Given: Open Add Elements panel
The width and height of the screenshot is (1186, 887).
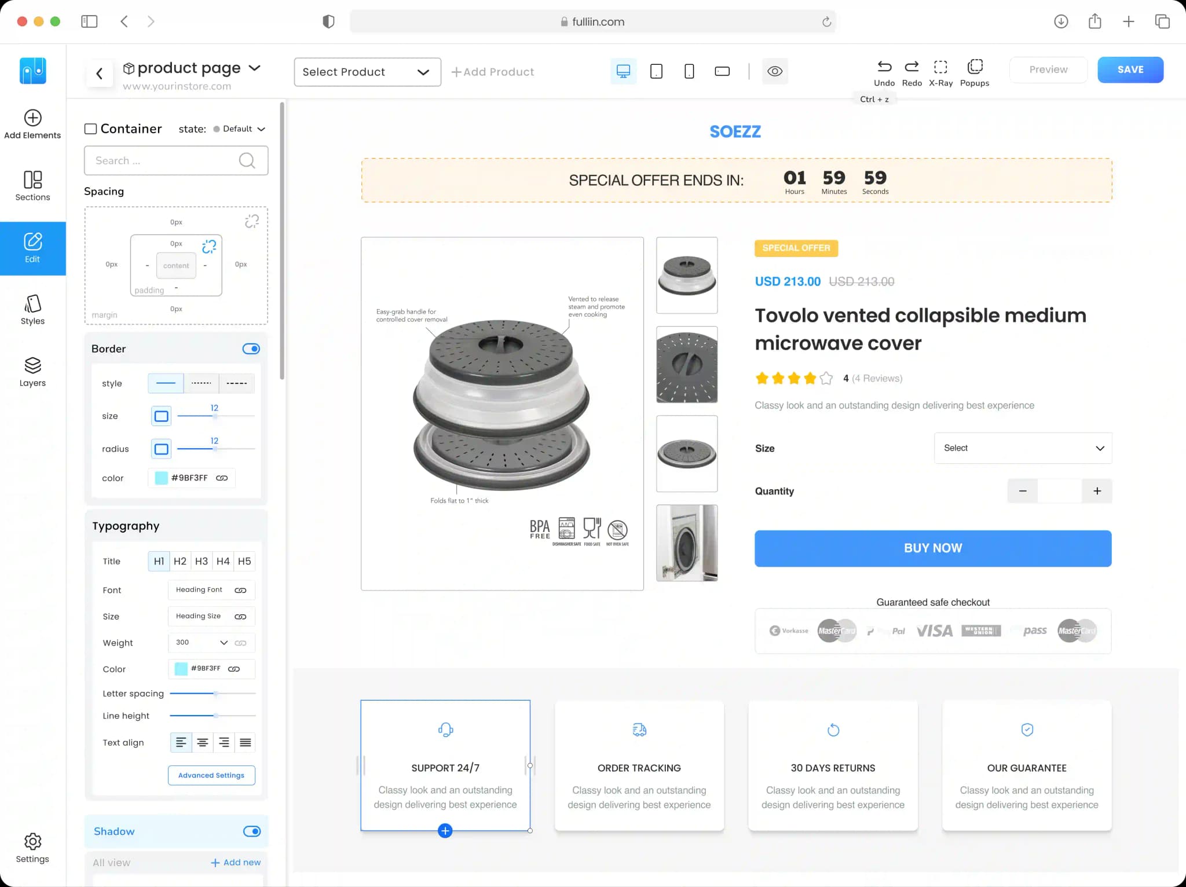Looking at the screenshot, I should click(x=32, y=124).
